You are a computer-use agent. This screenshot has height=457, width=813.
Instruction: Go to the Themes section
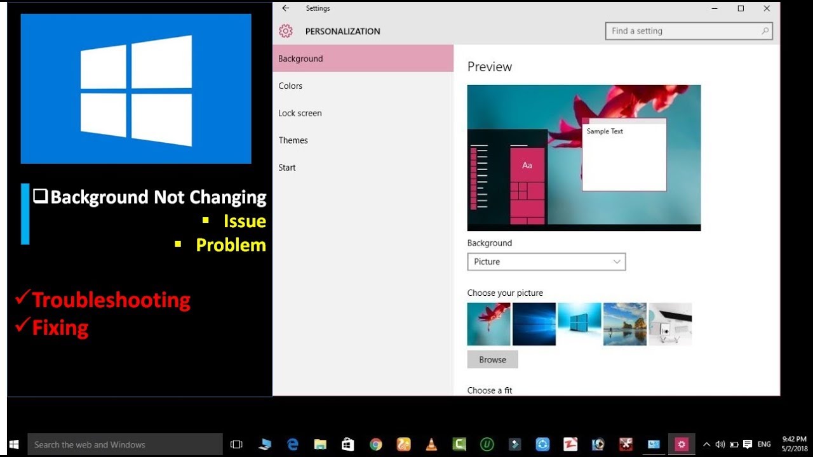pos(293,140)
